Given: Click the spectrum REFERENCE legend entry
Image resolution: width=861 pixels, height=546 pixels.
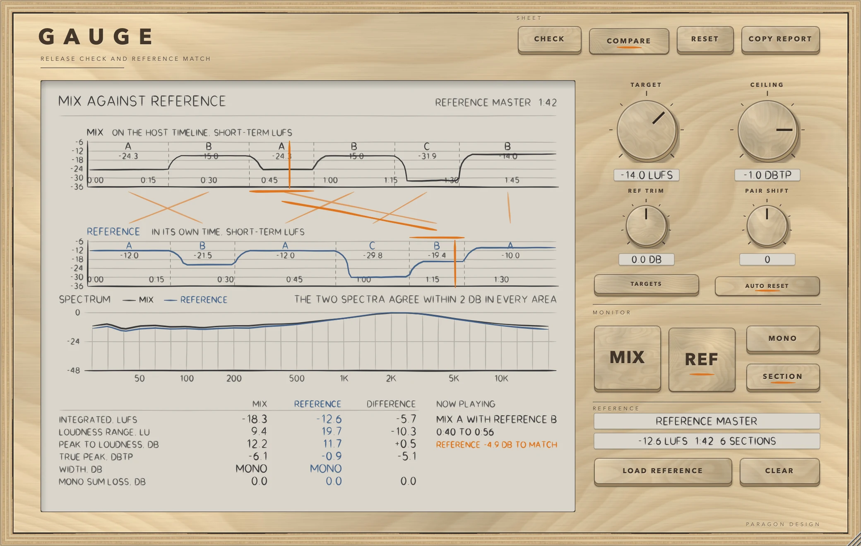Looking at the screenshot, I should tap(196, 300).
